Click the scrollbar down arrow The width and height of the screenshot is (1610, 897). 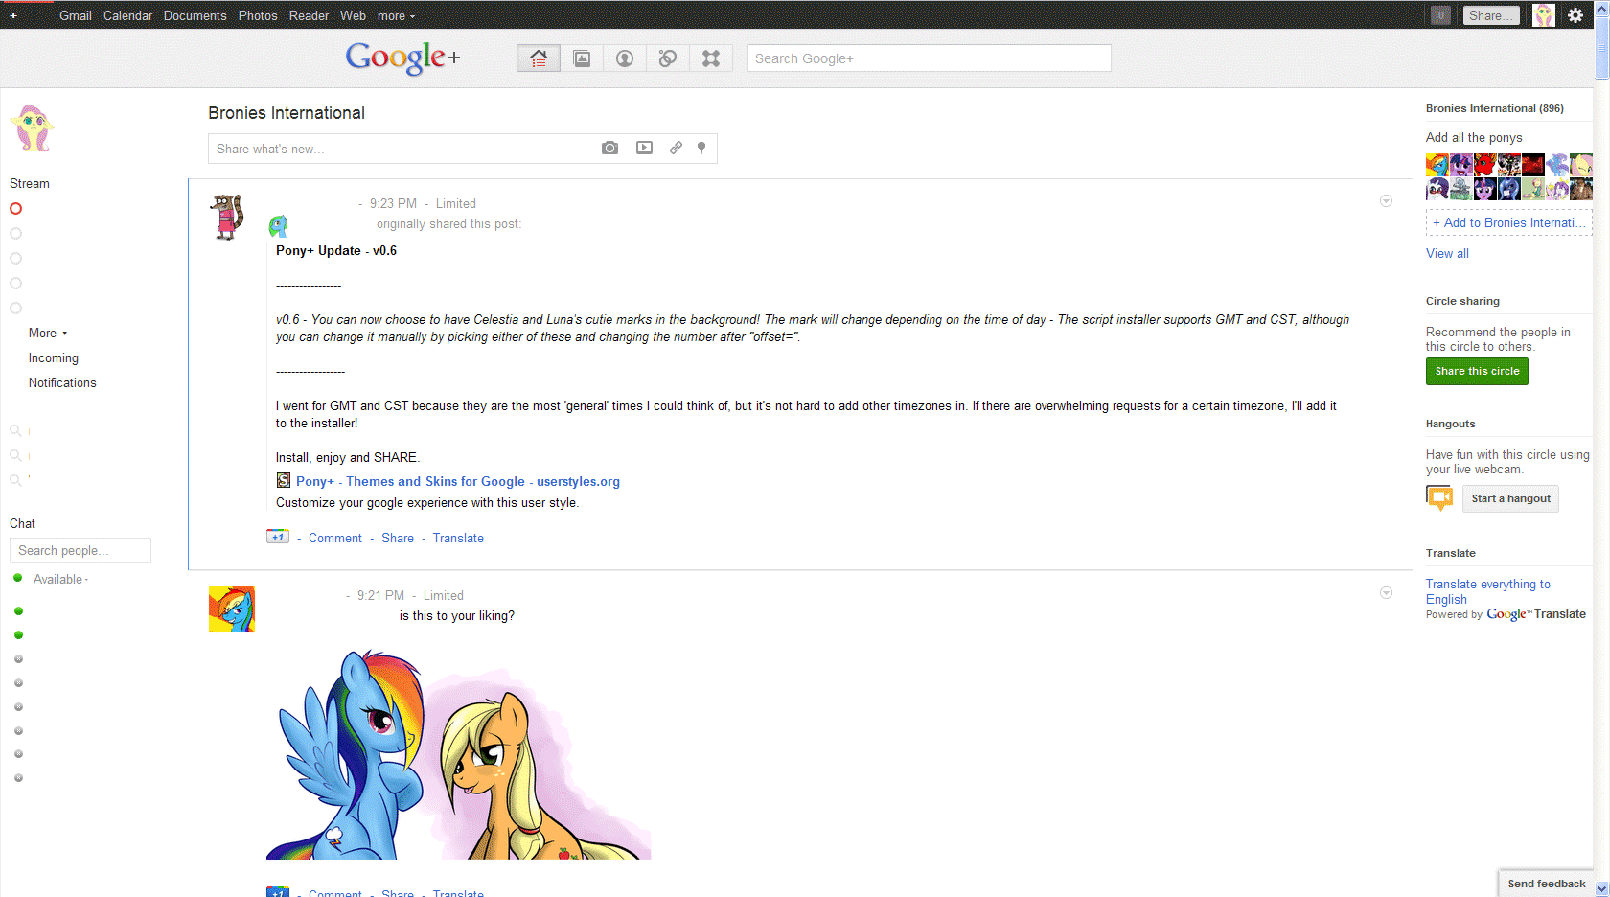1601,889
